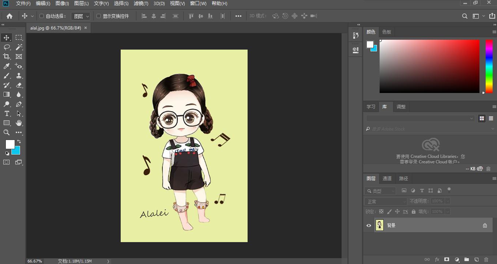Select the Crop tool

click(x=7, y=57)
